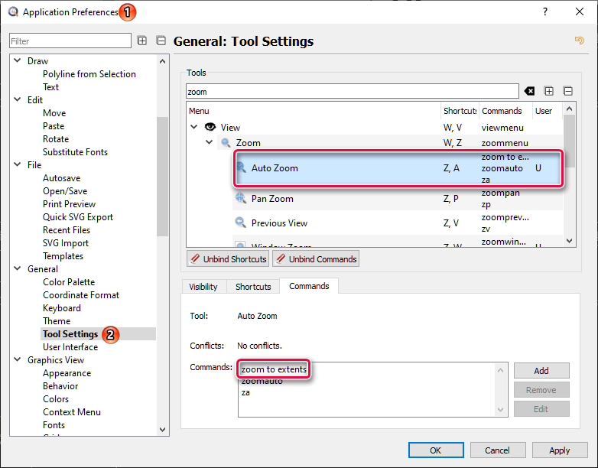Collapse the General category in sidebar
The width and height of the screenshot is (598, 468).
click(18, 269)
